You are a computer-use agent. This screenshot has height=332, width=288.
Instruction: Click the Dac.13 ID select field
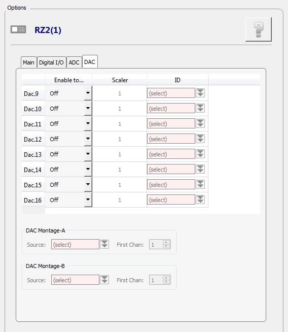(x=171, y=154)
